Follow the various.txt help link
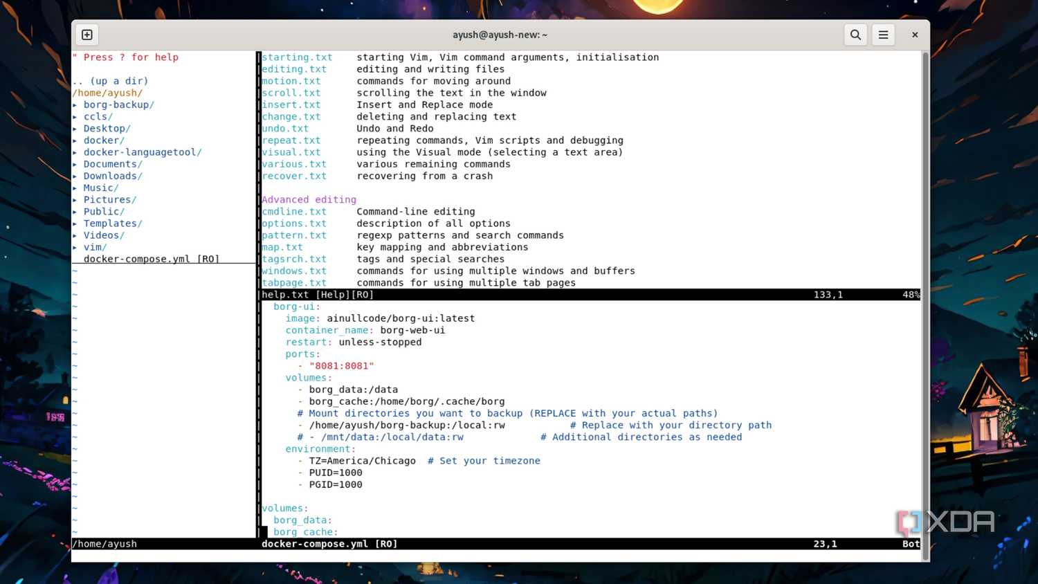This screenshot has height=584, width=1038. click(294, 164)
